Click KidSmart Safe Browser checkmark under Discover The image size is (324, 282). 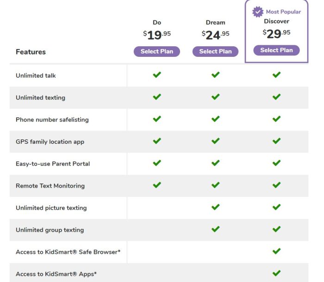tap(276, 251)
